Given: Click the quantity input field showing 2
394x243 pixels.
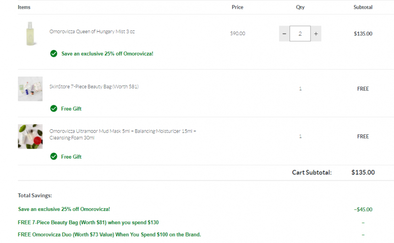Looking at the screenshot, I should (x=300, y=33).
